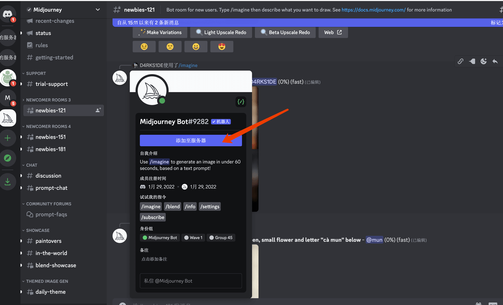Image resolution: width=503 pixels, height=305 pixels.
Task: Click Beta Upscale Redo button
Action: [x=285, y=32]
